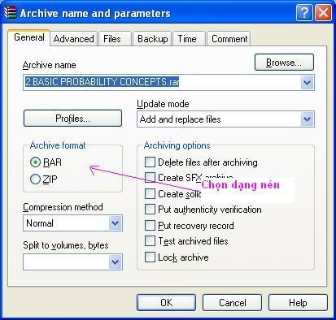Image resolution: width=336 pixels, height=320 pixels.
Task: Click the Browse... button
Action: (x=284, y=63)
